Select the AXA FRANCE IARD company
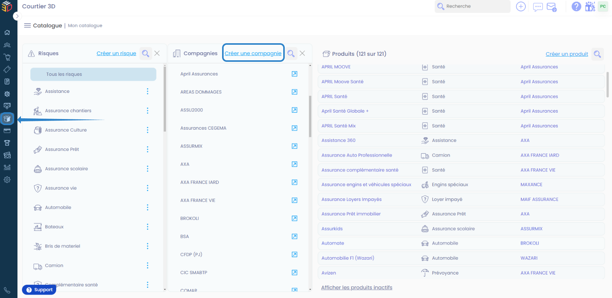 pyautogui.click(x=200, y=182)
